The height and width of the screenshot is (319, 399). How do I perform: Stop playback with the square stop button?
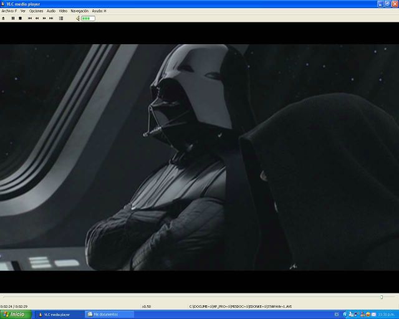21,18
